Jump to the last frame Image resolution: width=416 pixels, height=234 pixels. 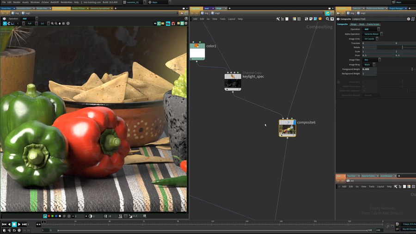click(24, 224)
